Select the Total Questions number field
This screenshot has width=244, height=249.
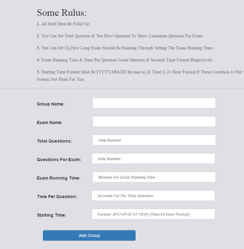(x=154, y=140)
